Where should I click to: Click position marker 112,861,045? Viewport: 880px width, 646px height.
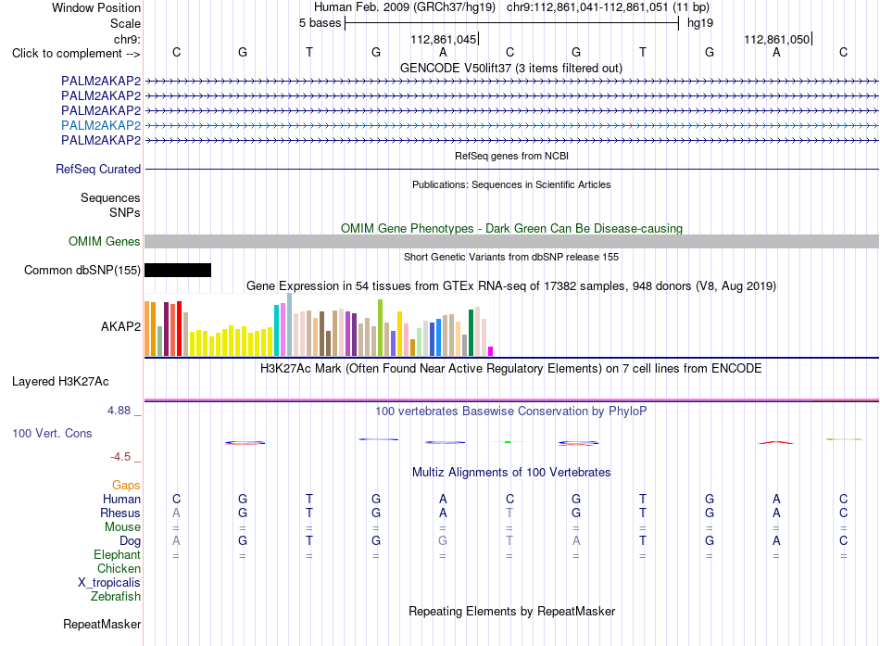tap(444, 39)
